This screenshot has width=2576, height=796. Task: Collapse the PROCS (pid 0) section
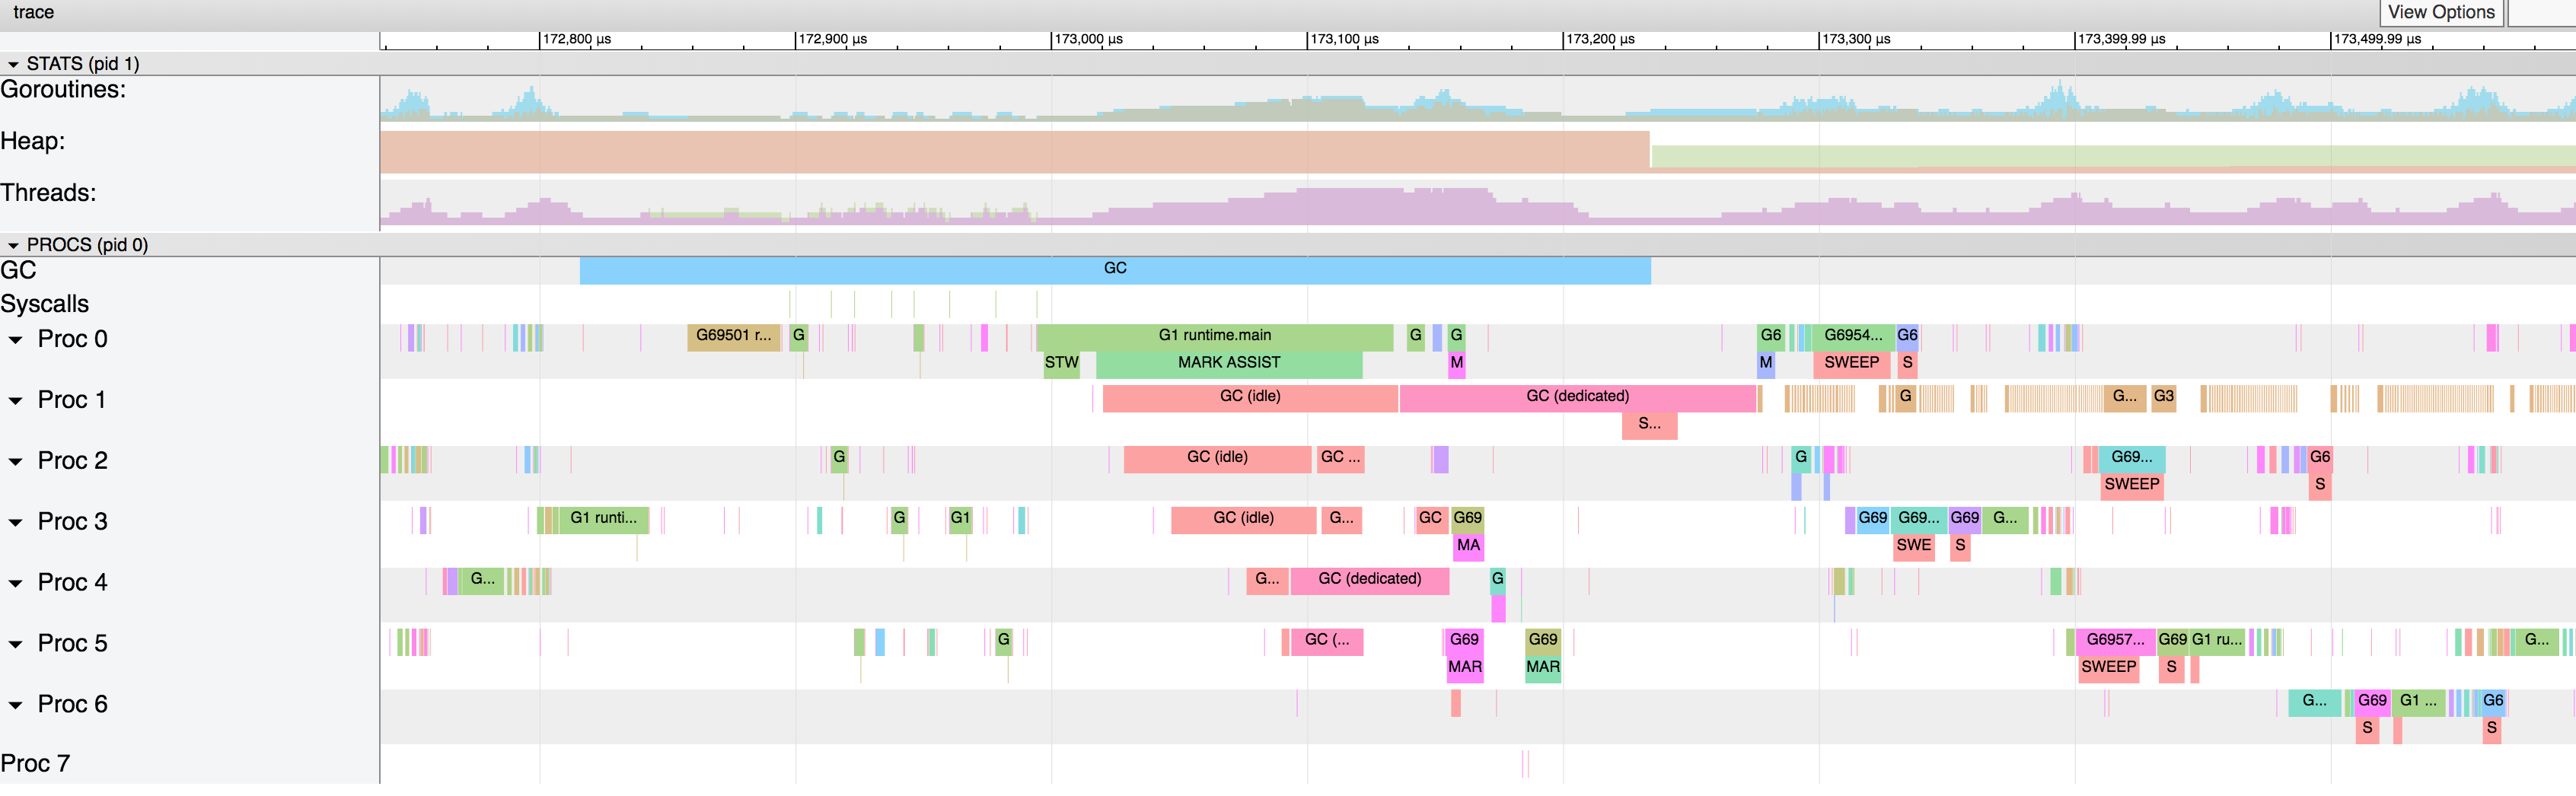tap(13, 245)
